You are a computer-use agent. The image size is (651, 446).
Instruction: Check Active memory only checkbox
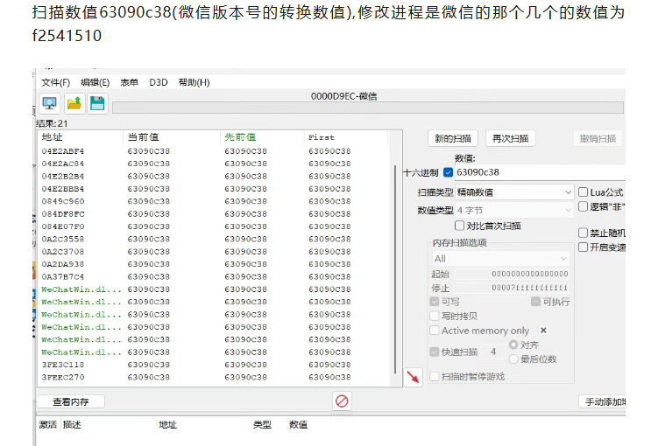tap(435, 331)
